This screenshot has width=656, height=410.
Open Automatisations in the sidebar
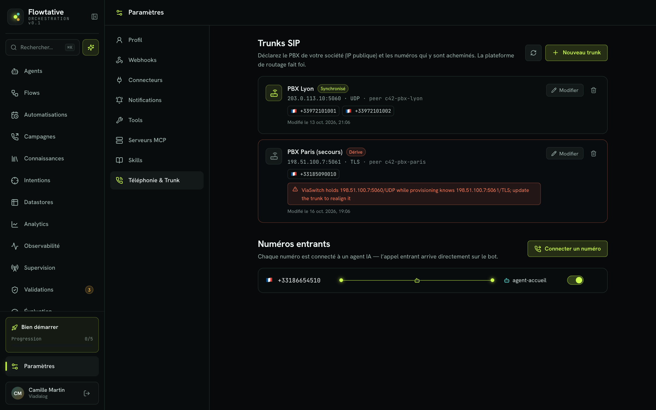(52, 115)
